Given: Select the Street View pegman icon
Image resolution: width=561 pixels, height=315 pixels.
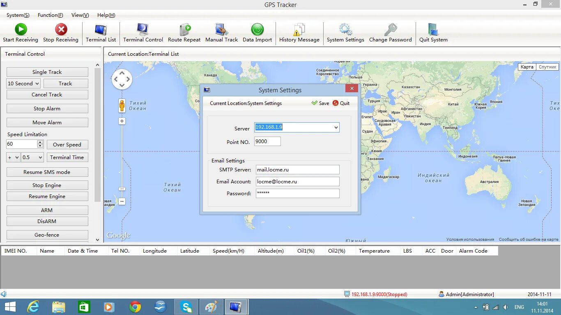Looking at the screenshot, I should click(x=122, y=106).
